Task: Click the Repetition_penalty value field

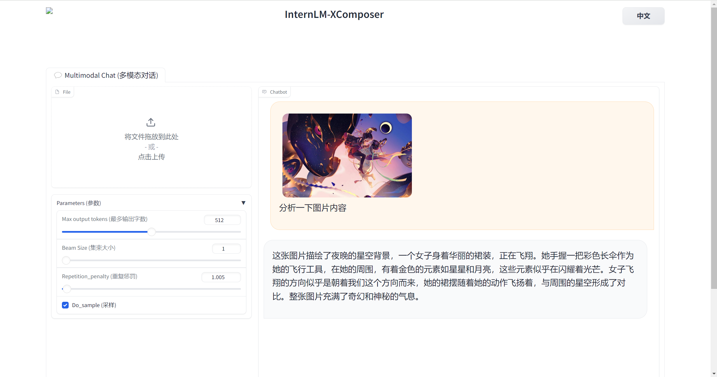Action: coord(221,277)
